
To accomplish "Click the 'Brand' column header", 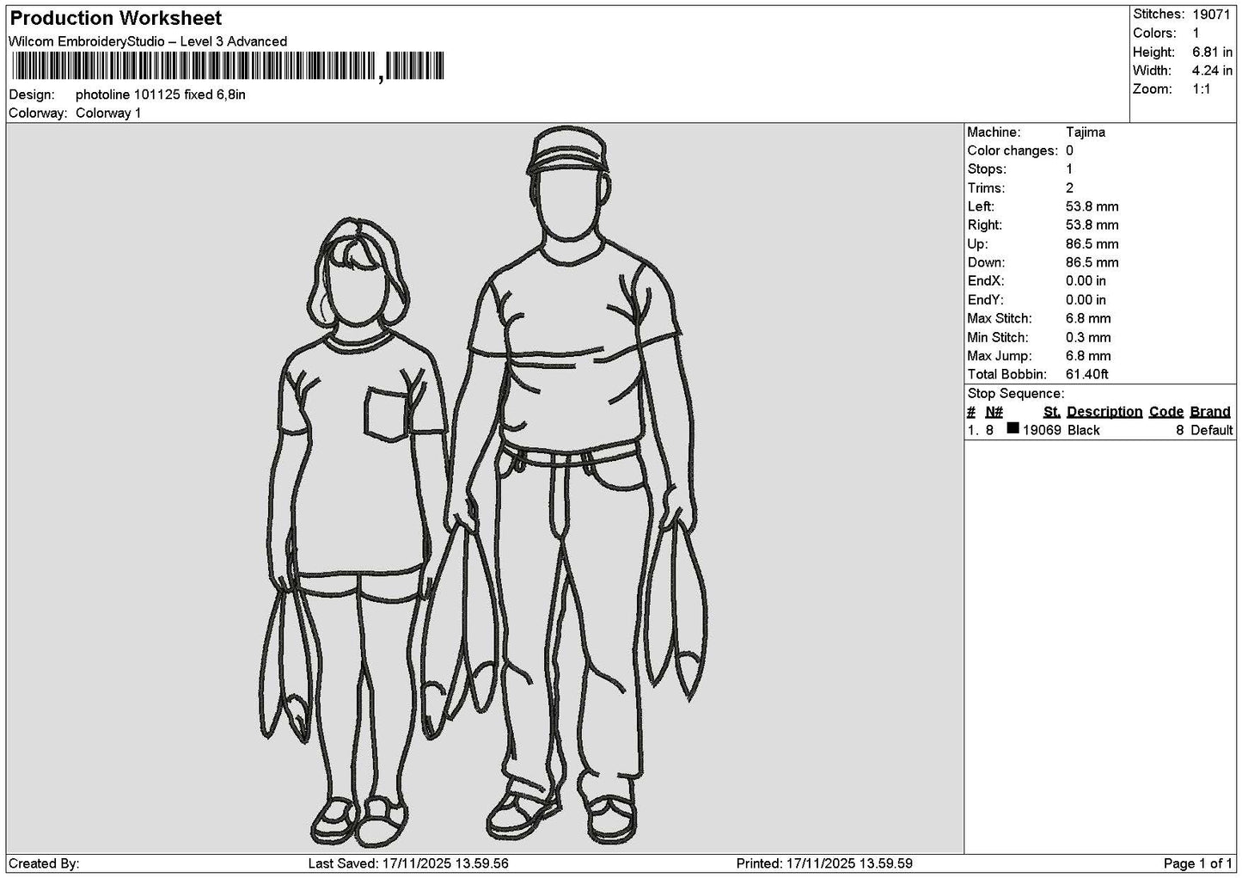I will point(1210,412).
